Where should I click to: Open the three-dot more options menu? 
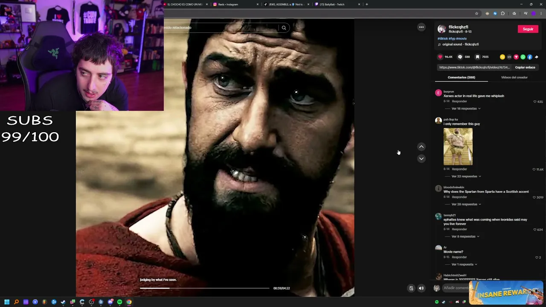(x=421, y=27)
